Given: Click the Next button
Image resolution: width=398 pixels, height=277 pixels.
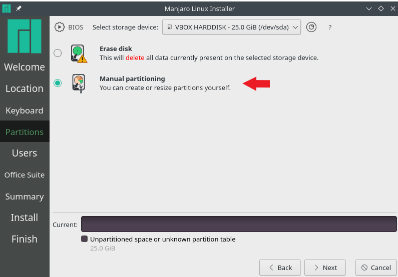Looking at the screenshot, I should coord(325,267).
